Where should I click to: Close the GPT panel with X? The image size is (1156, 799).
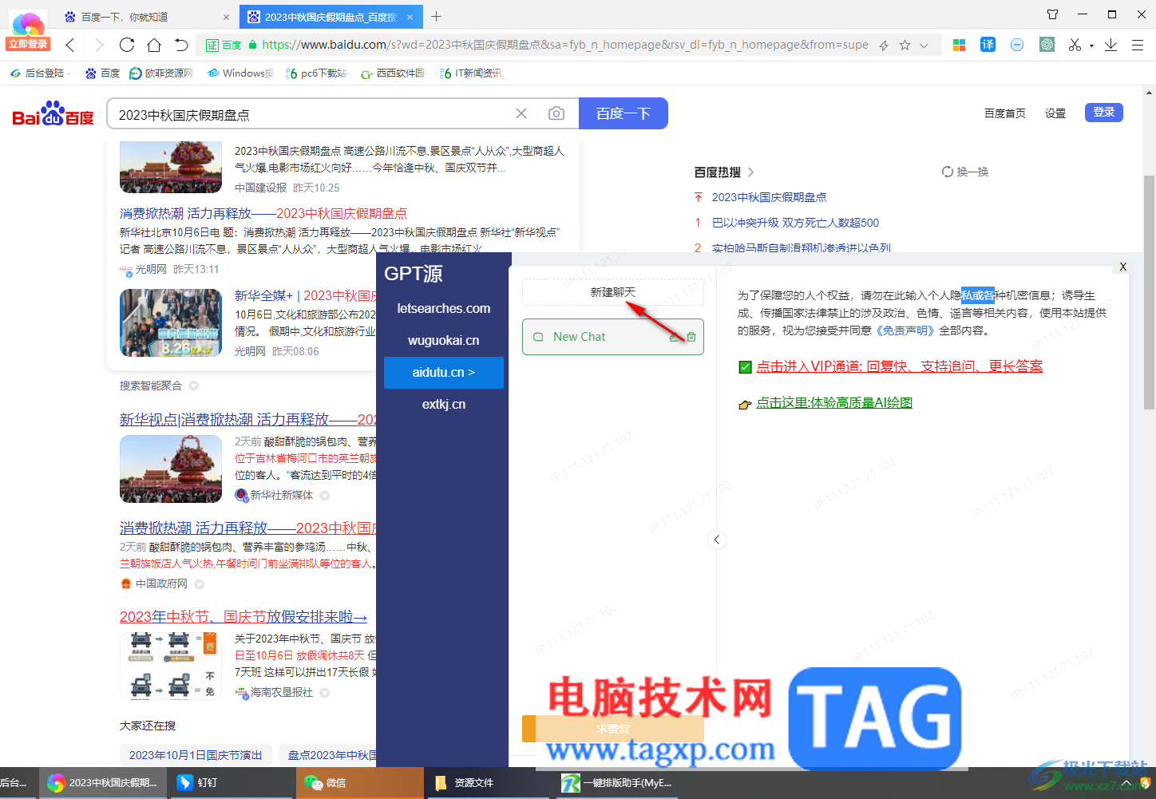pyautogui.click(x=1122, y=267)
